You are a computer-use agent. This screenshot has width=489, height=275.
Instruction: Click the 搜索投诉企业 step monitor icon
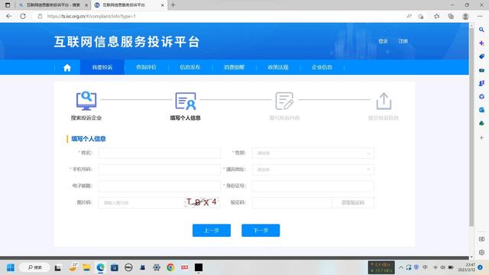(x=86, y=101)
